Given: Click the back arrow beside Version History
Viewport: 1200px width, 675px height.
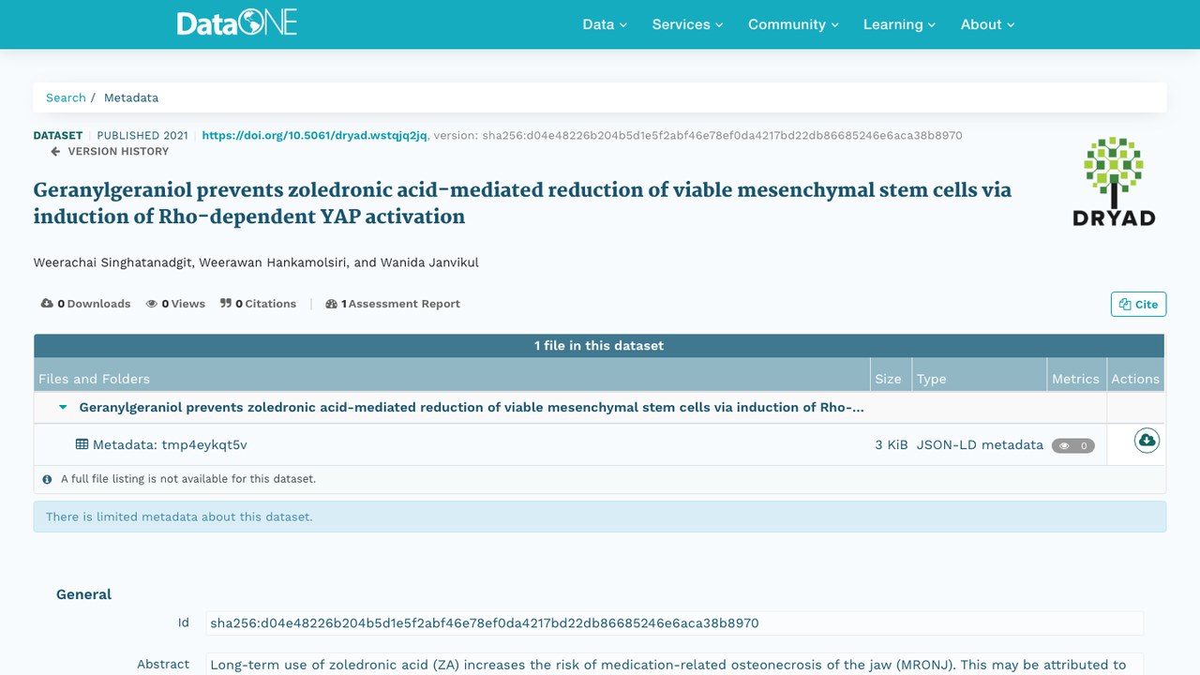Looking at the screenshot, I should pos(55,151).
